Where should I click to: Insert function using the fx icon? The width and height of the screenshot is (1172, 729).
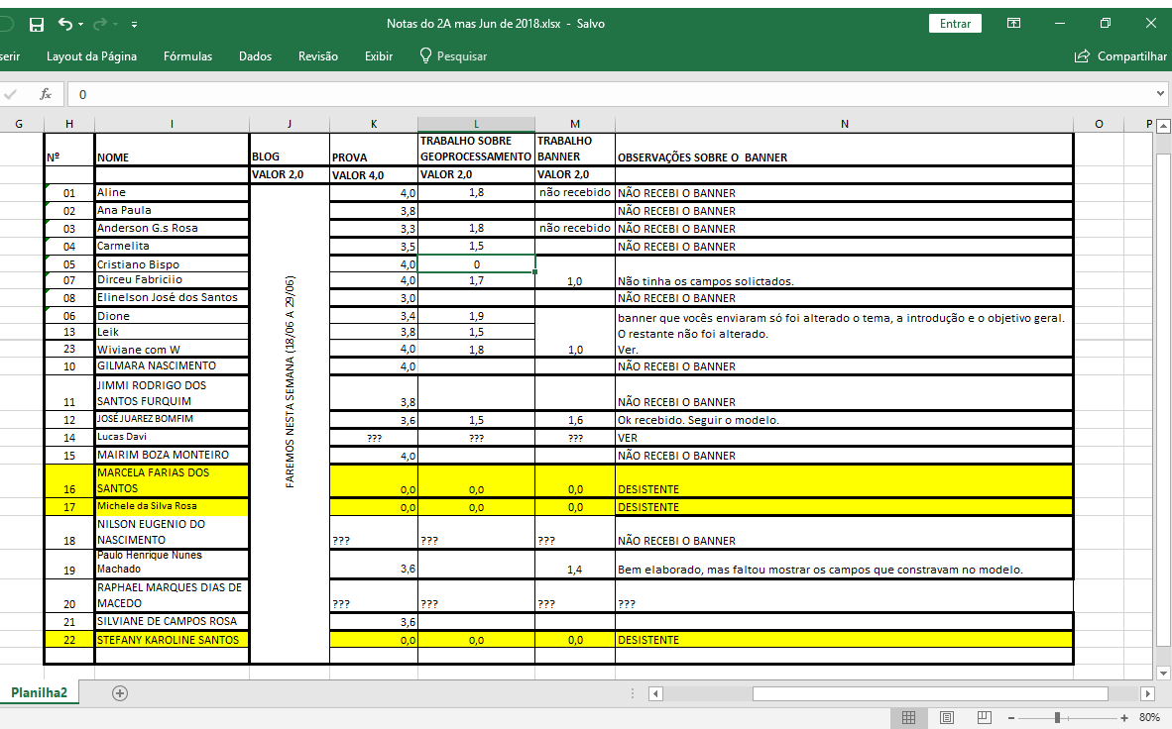pyautogui.click(x=46, y=94)
